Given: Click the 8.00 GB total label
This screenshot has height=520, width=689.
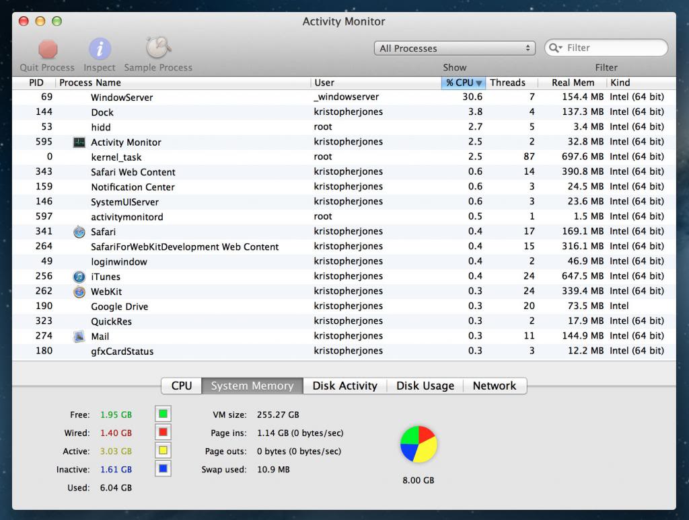Looking at the screenshot, I should tap(419, 480).
